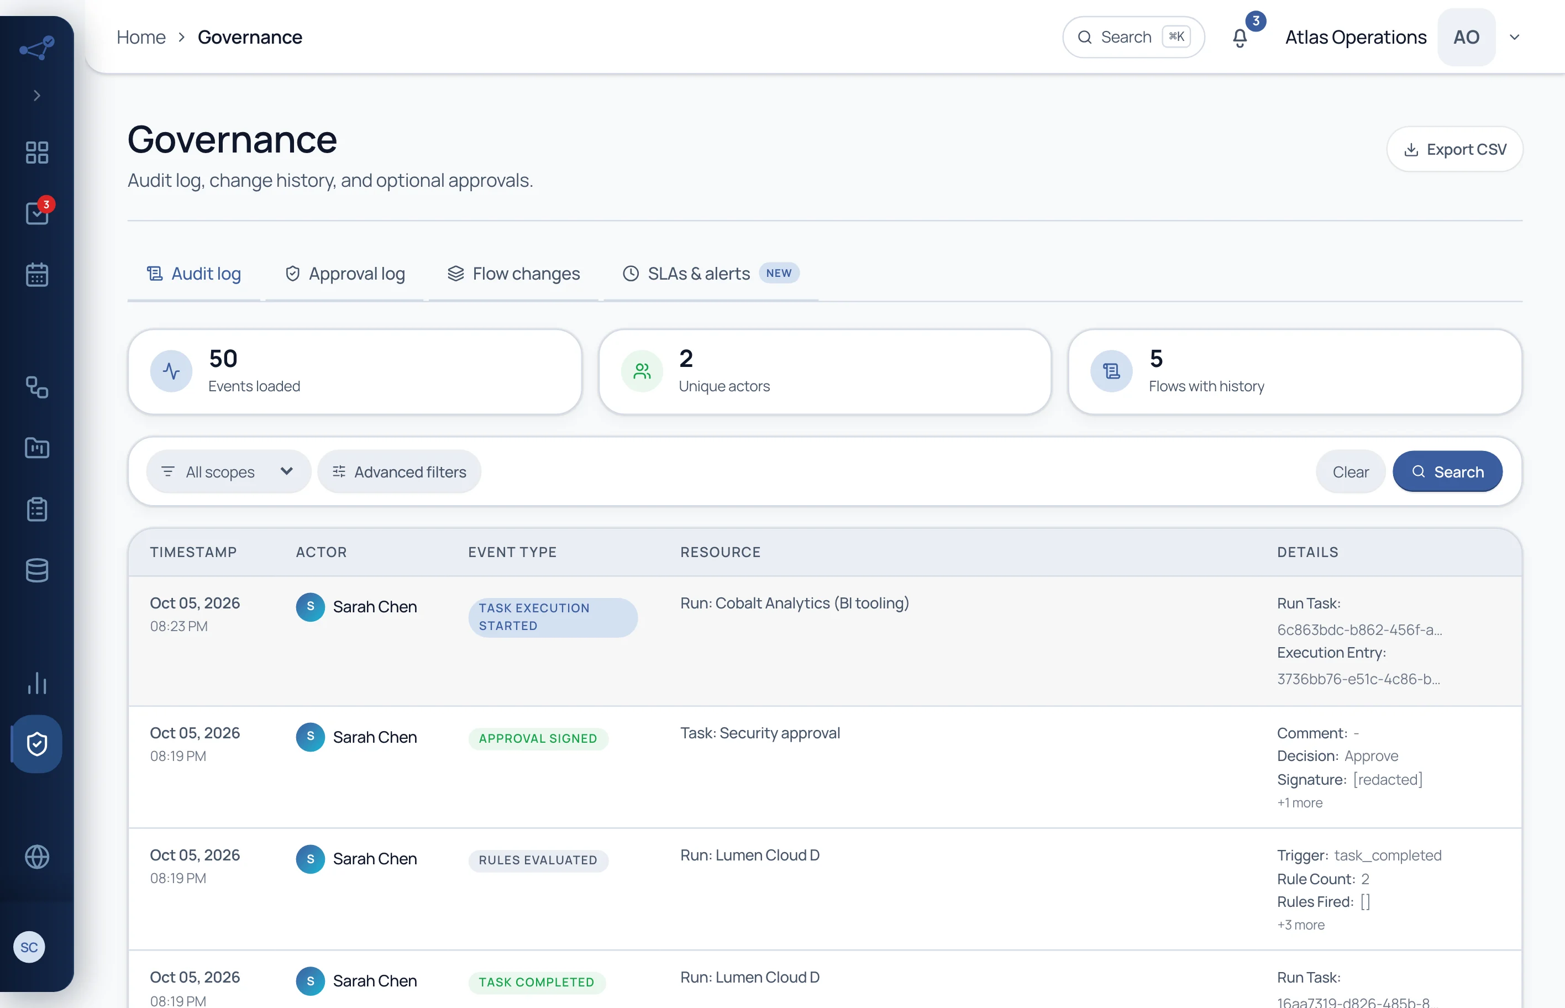Select the governance shield icon in sidebar
Screen dimensions: 1565x1008
(36, 743)
